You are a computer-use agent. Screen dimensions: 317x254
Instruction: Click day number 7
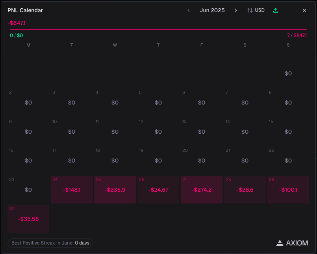pyautogui.click(x=227, y=92)
